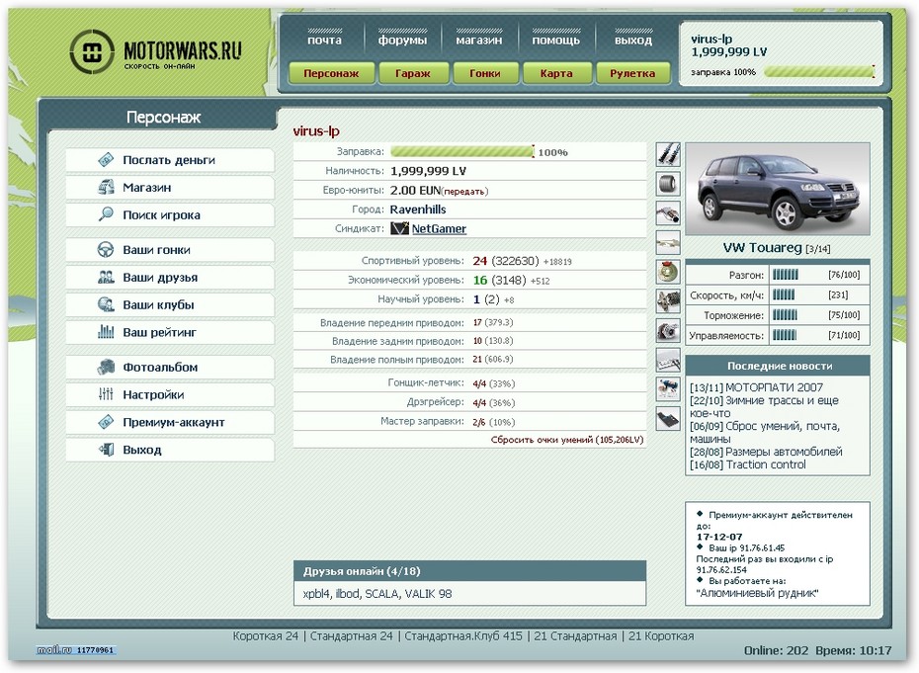Select the tire part icon
This screenshot has width=919, height=673.
[668, 184]
